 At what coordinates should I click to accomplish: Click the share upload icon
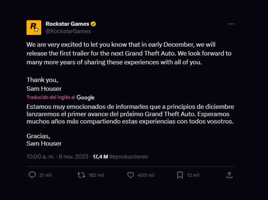click(x=229, y=175)
